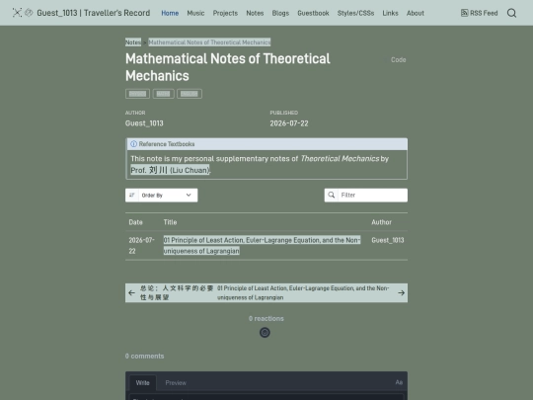Click the RSS Feed link text
Image resolution: width=533 pixels, height=400 pixels.
tap(484, 13)
